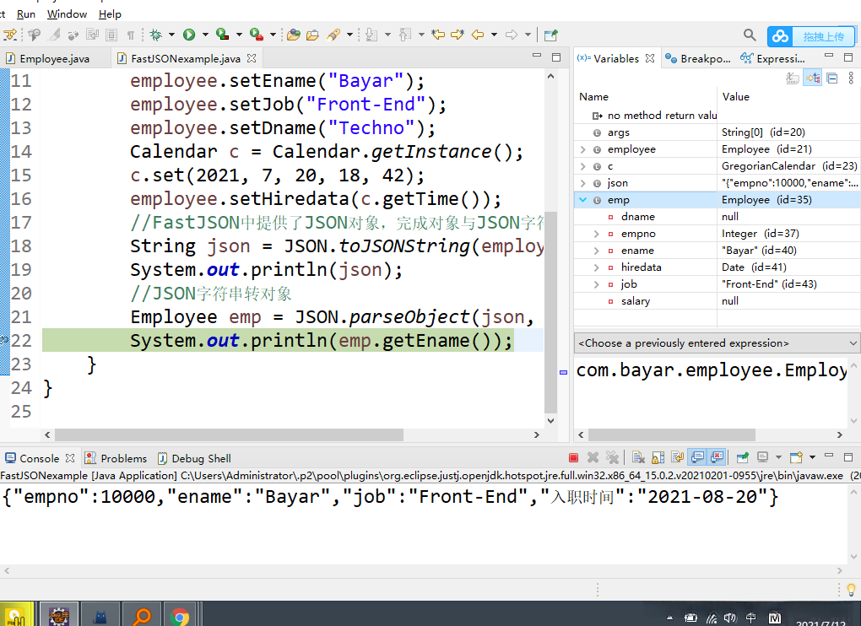Open the Window menu
Screen dimensions: 861x626
point(67,14)
